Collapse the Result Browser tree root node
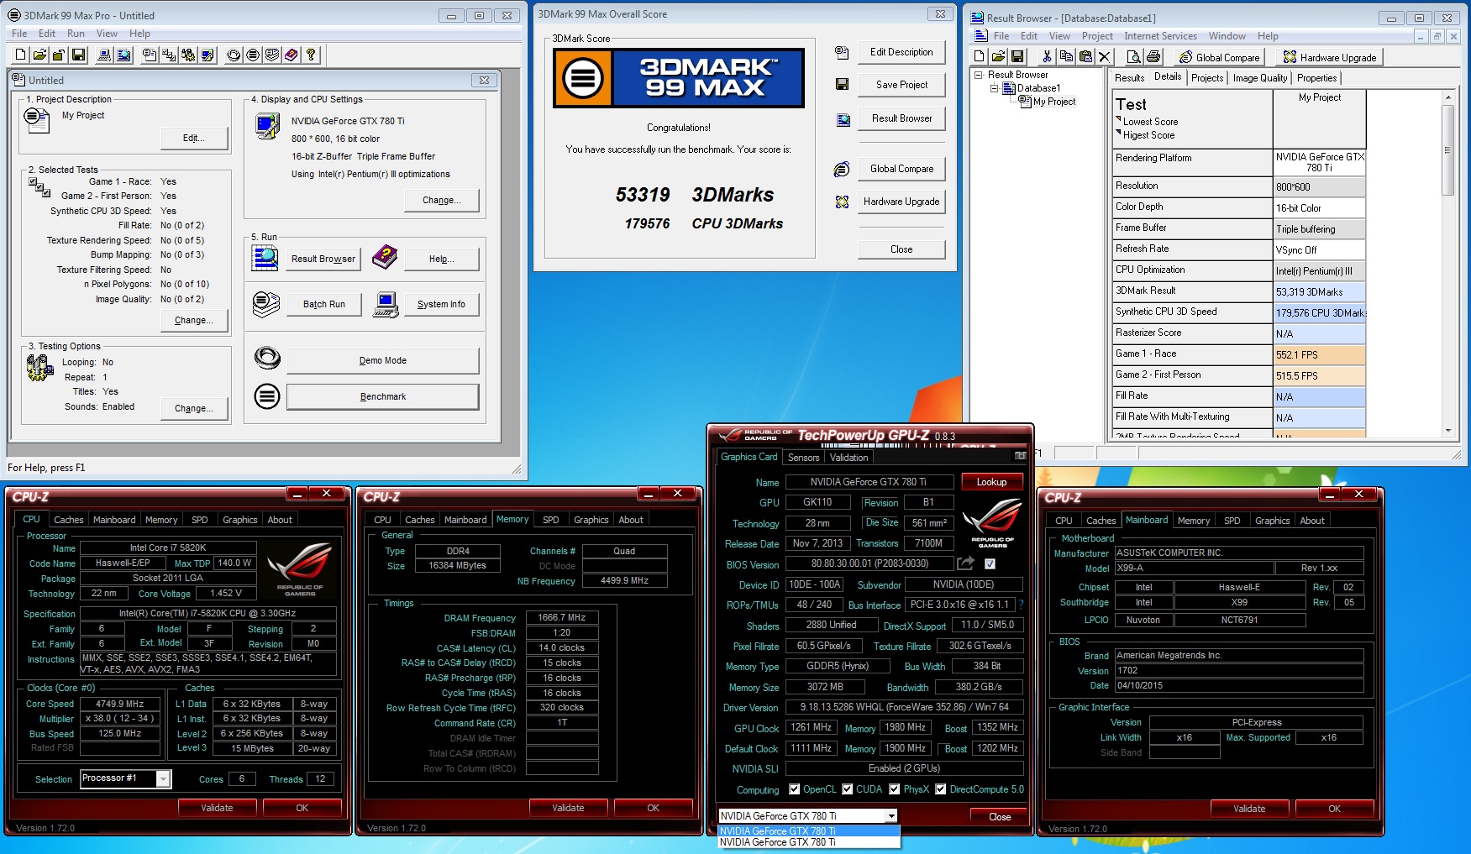Image resolution: width=1471 pixels, height=854 pixels. coord(979,75)
